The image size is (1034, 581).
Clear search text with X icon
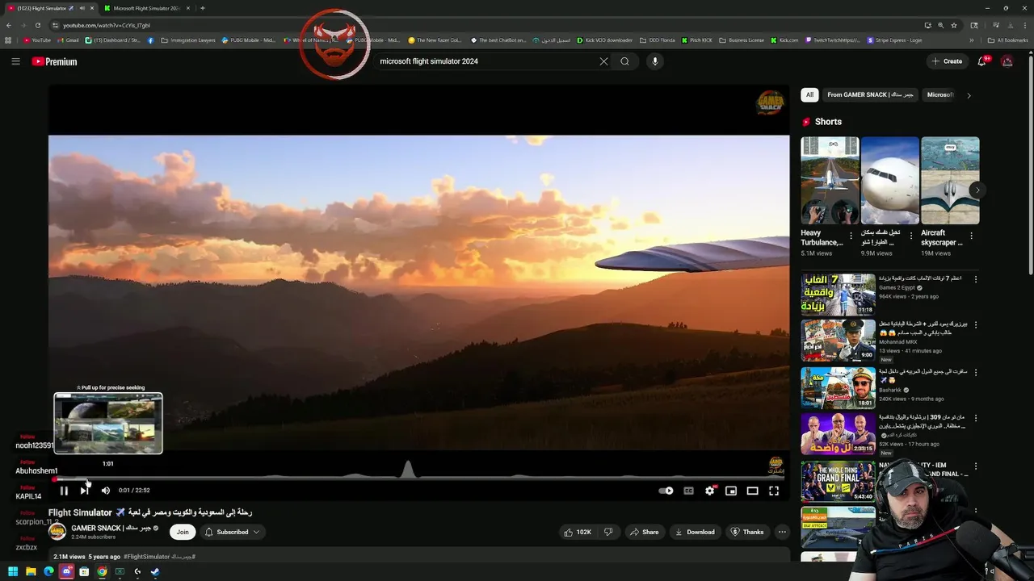(x=603, y=61)
